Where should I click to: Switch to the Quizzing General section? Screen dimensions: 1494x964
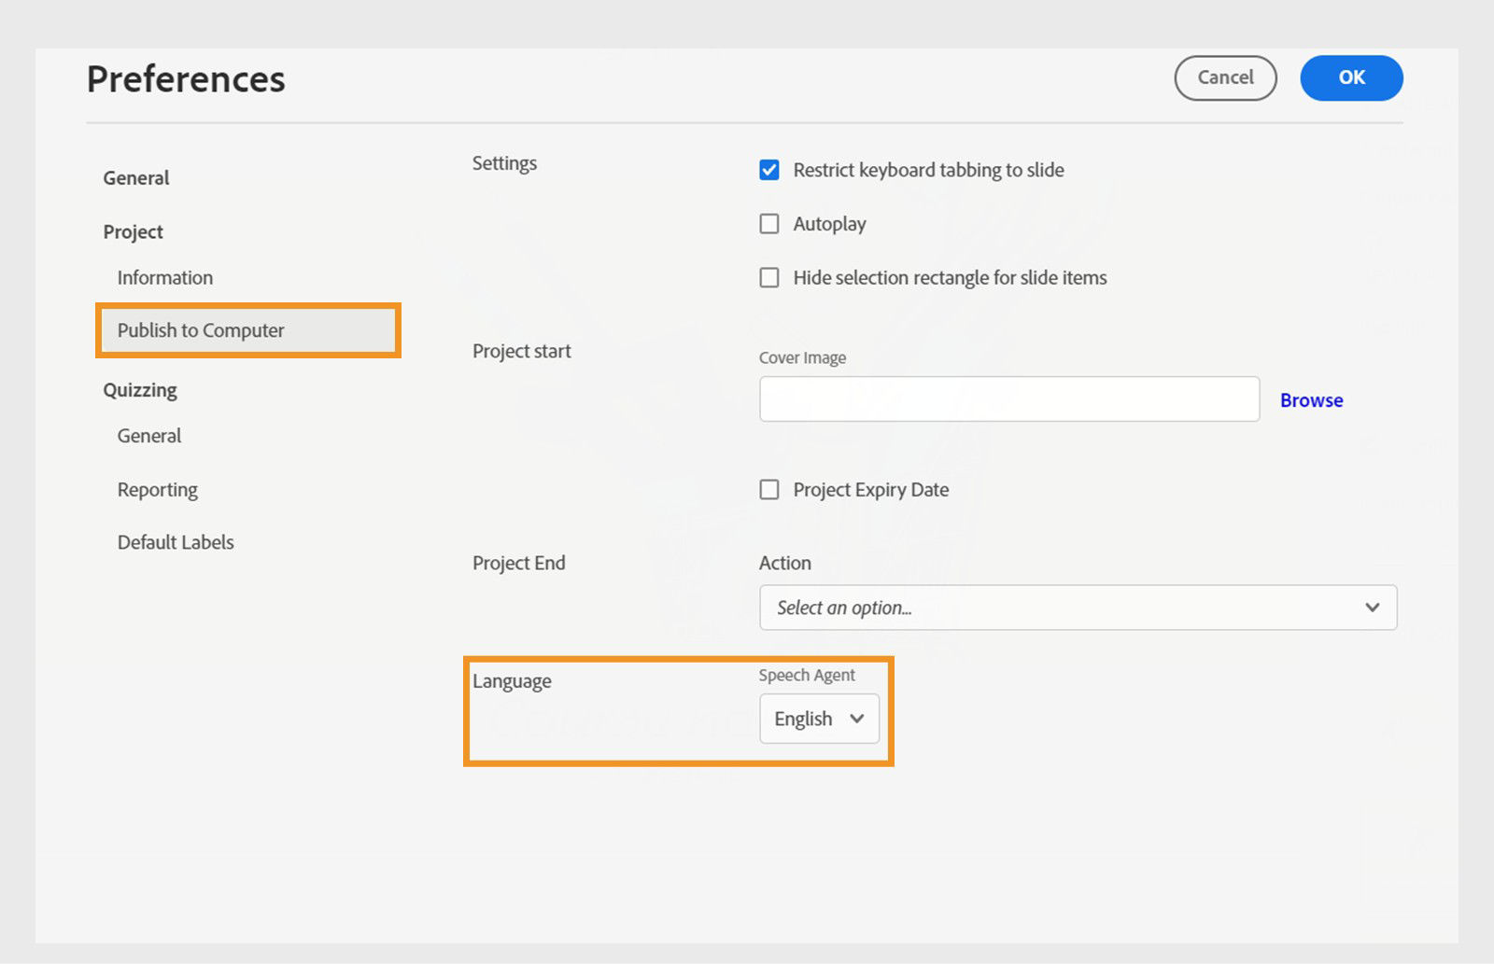[148, 435]
